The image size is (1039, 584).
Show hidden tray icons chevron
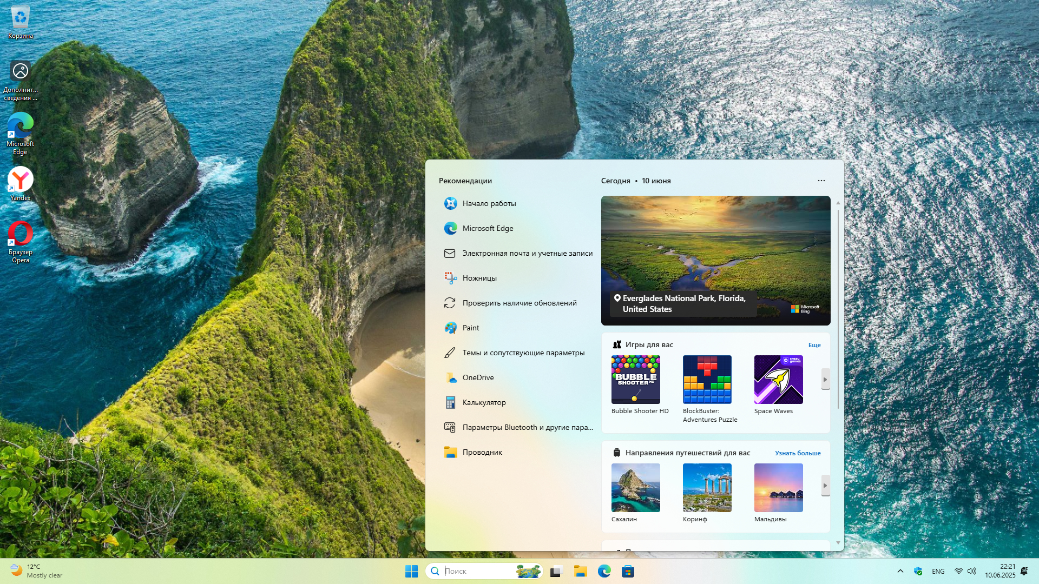(900, 571)
